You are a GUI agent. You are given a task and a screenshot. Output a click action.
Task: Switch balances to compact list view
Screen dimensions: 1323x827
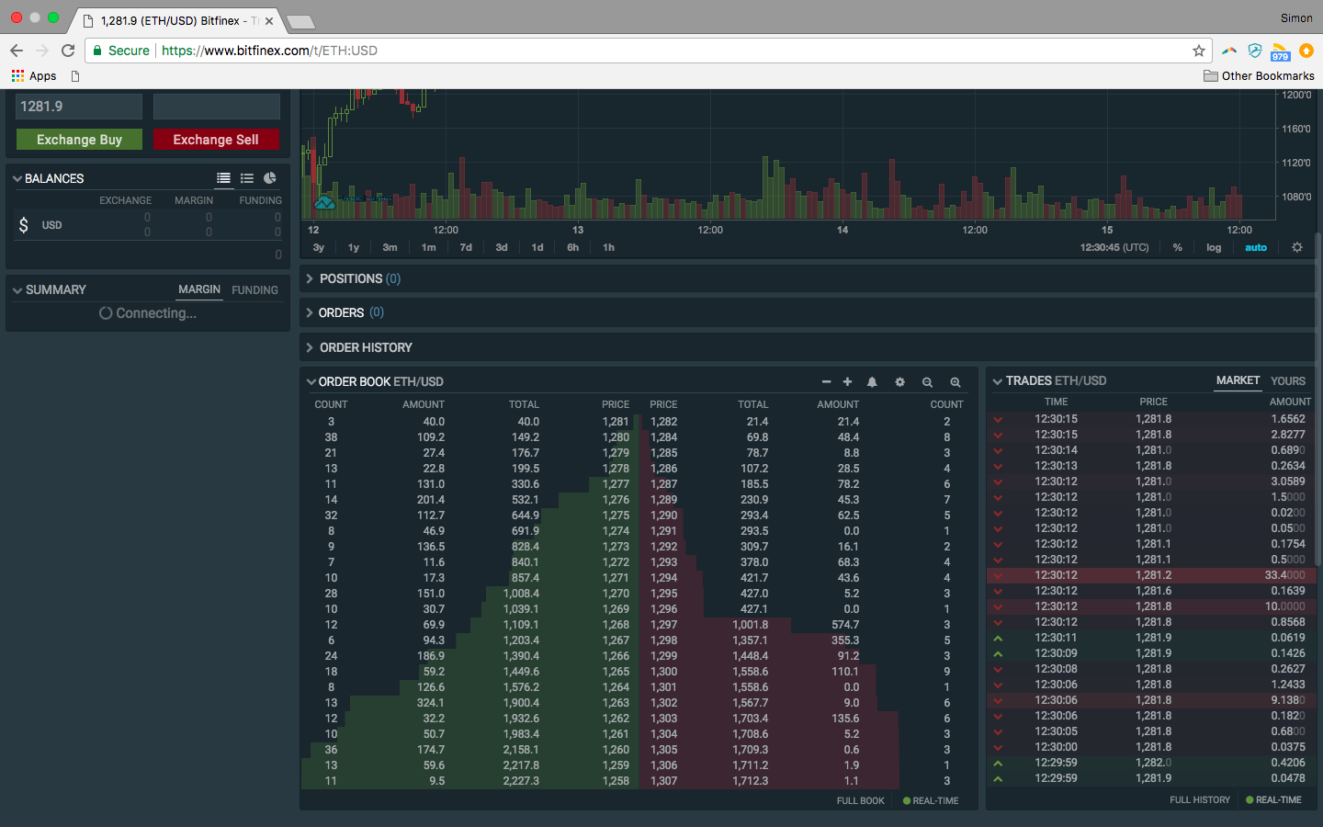tap(247, 178)
